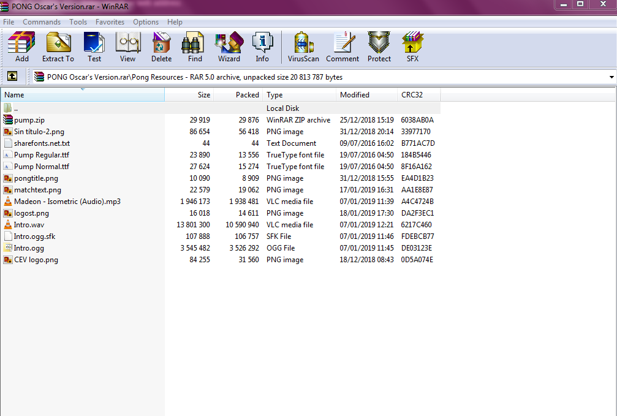Click the sharefonts.net.txt document icon

coord(8,143)
